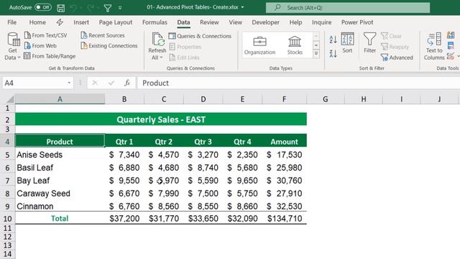This screenshot has width=460, height=259.
Task: Select the Quarterly Sales - EAST title cell
Action: pos(161,119)
